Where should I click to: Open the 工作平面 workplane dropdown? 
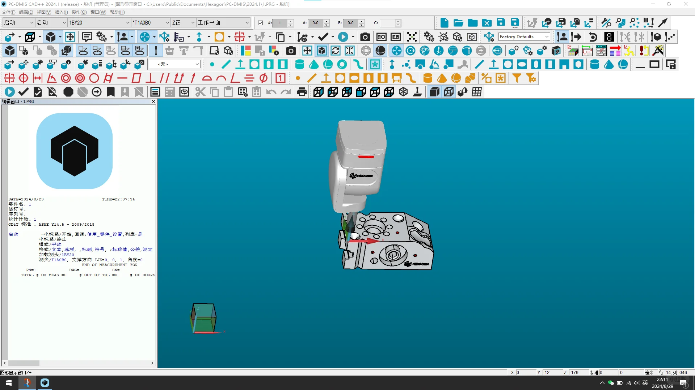point(247,23)
